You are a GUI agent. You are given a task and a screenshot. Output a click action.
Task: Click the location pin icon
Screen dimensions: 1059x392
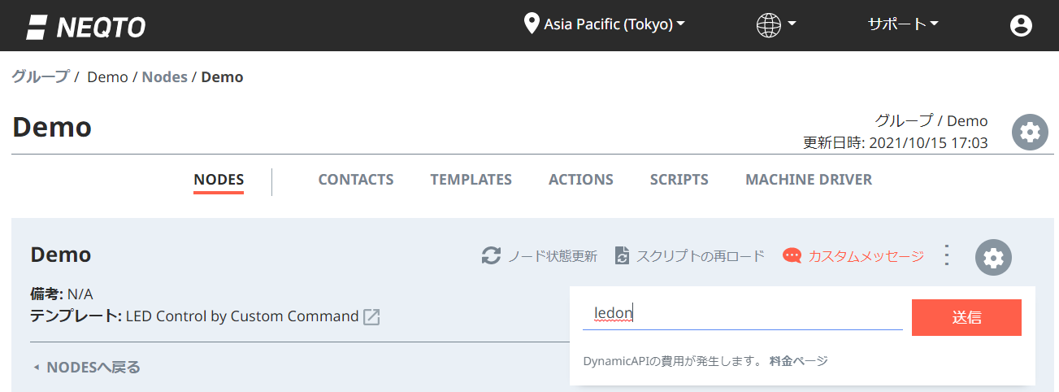pos(532,24)
